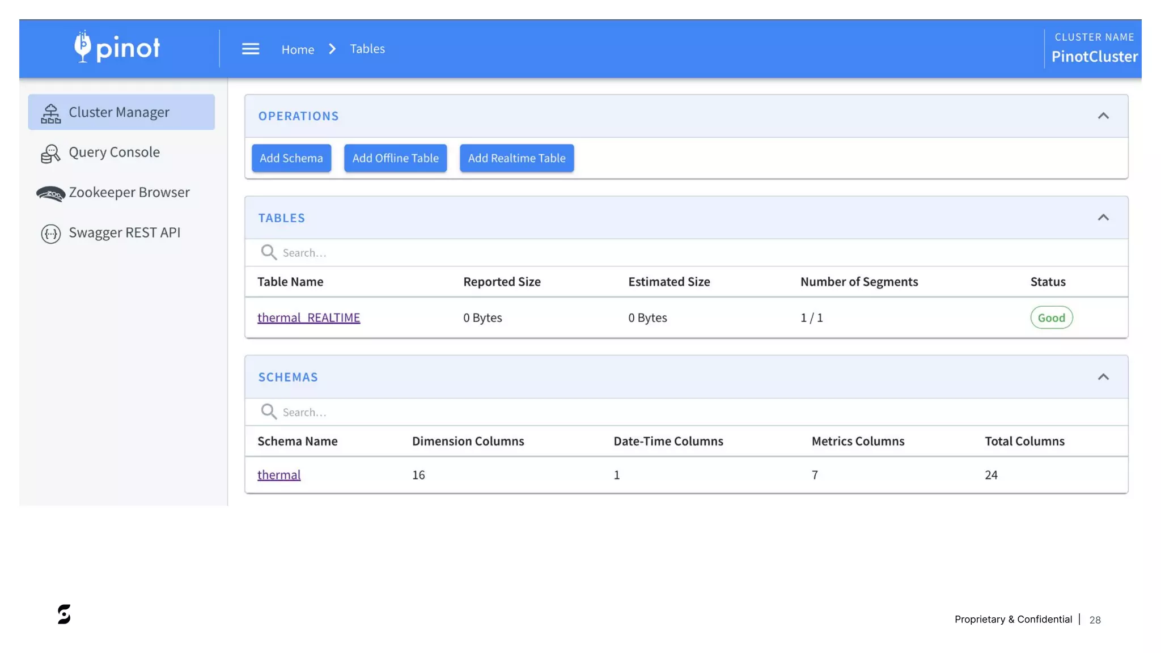Screen dimensions: 1161x653
Task: Toggle the hamburger menu icon
Action: 251,49
